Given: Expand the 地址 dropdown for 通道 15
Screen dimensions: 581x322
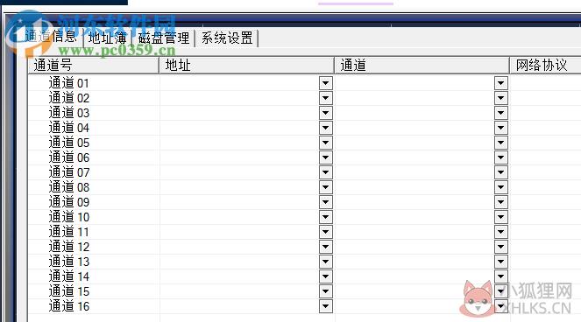Looking at the screenshot, I should 326,291.
